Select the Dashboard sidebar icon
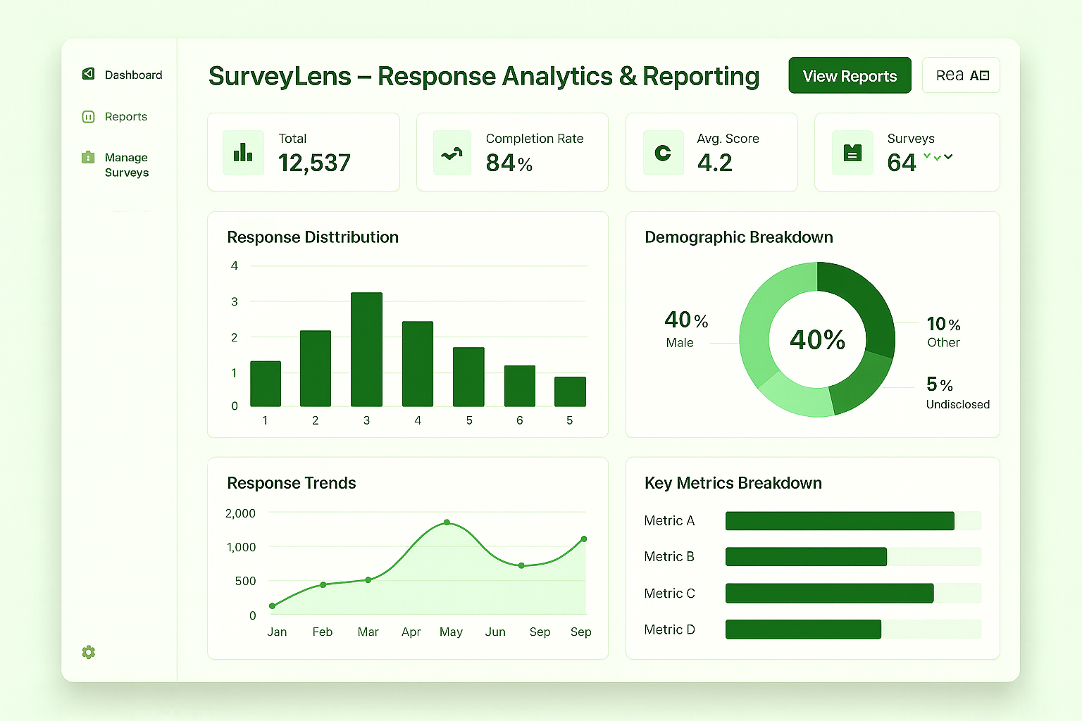The image size is (1082, 721). point(87,74)
